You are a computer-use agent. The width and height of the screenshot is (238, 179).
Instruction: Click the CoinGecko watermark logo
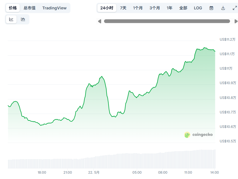pyautogui.click(x=198, y=135)
